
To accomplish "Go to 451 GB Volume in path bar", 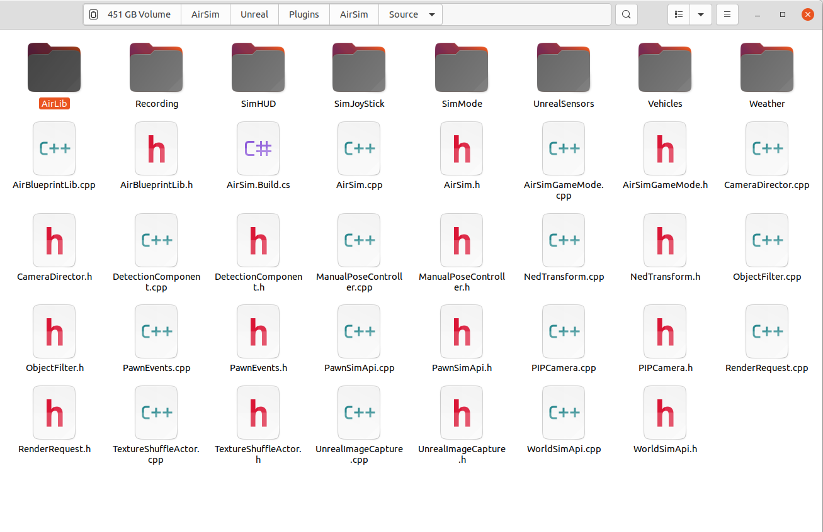I will pos(132,14).
